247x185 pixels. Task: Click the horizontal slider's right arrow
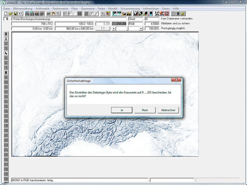(141, 29)
